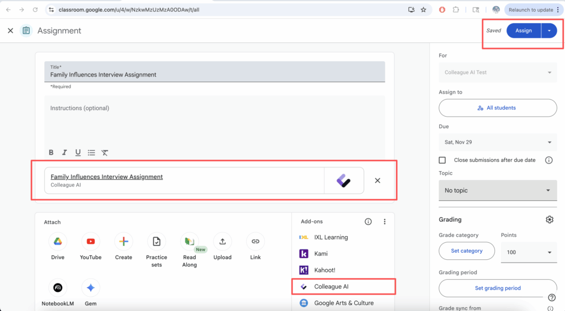The image size is (565, 311).
Task: Toggle bulleted list formatting
Action: click(92, 152)
